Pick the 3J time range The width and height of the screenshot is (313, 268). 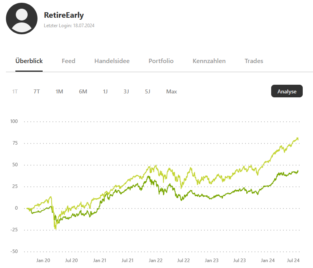[x=126, y=91]
